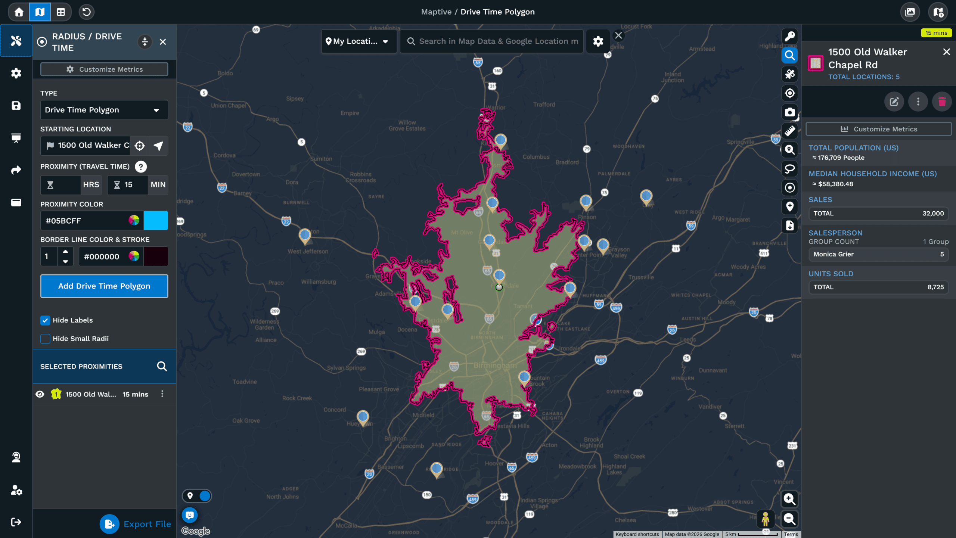Switch to the data grid view icon
Image resolution: width=956 pixels, height=538 pixels.
(61, 12)
